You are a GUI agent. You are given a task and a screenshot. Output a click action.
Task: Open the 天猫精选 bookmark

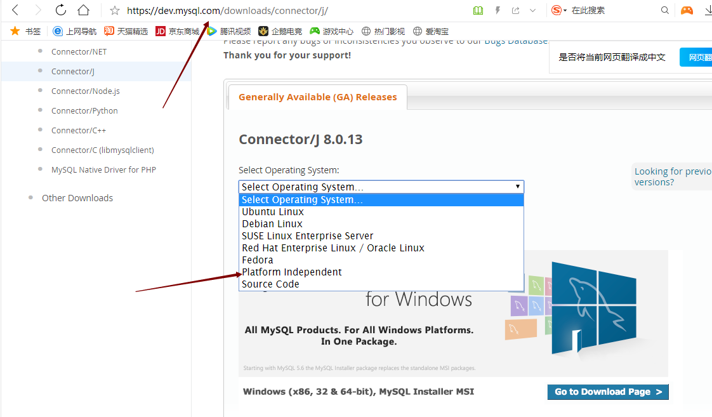click(126, 31)
